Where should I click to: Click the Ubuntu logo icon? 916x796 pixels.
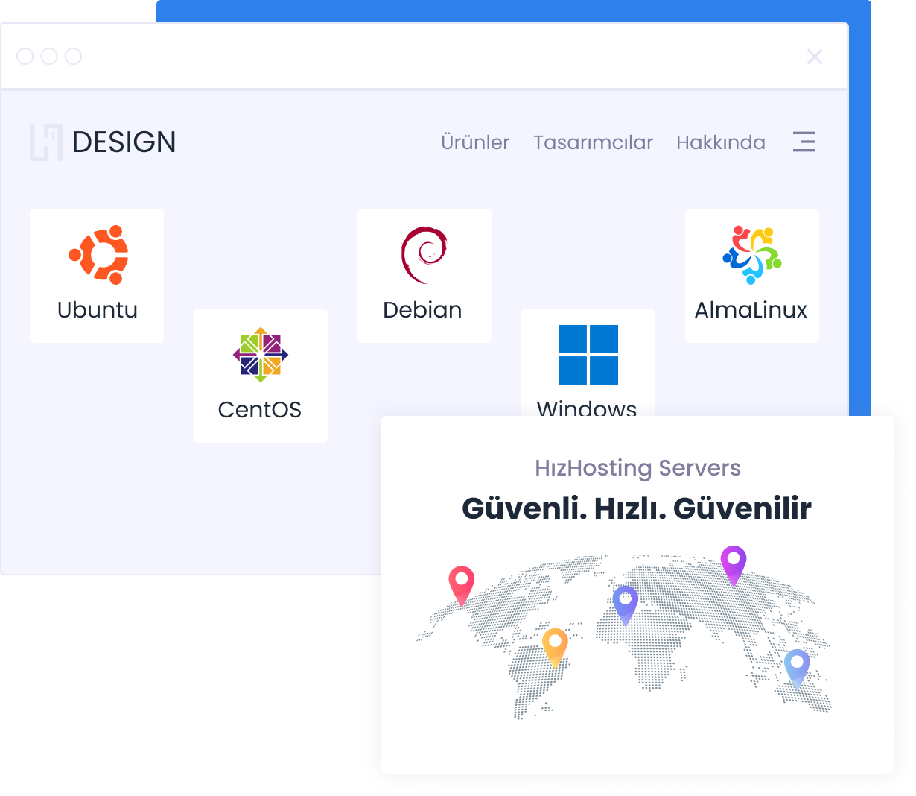point(98,254)
